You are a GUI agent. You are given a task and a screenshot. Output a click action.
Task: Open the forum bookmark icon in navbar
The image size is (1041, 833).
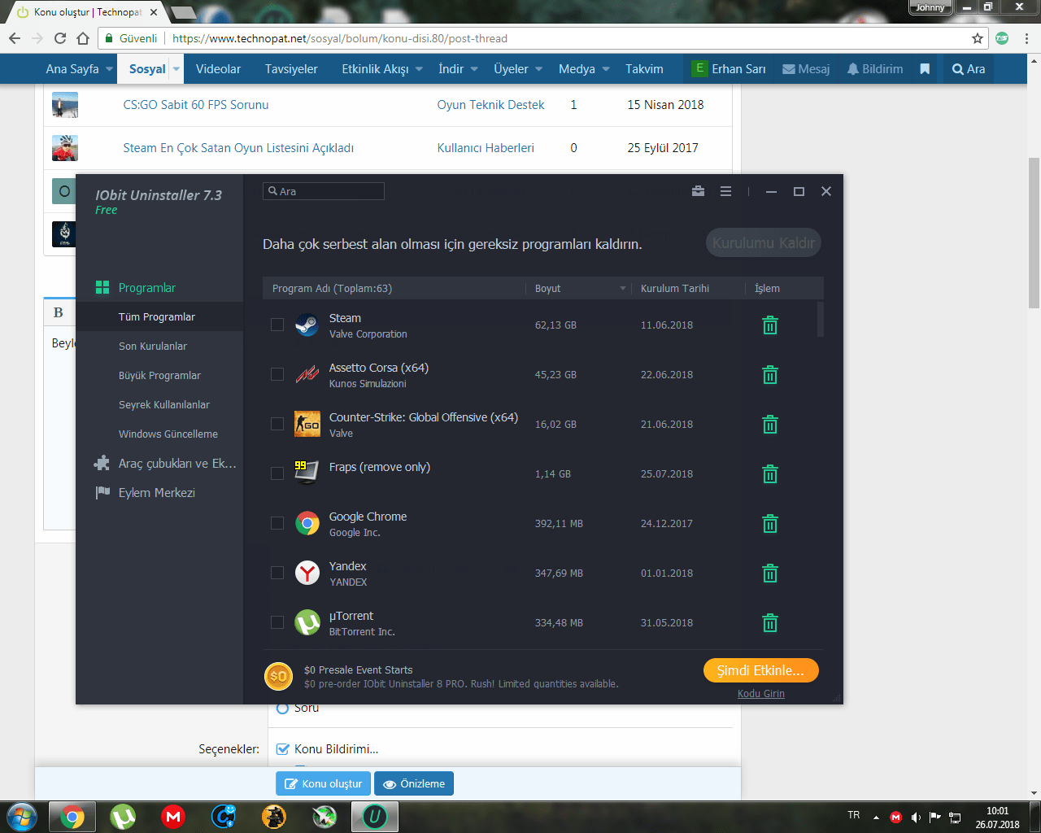pyautogui.click(x=925, y=69)
